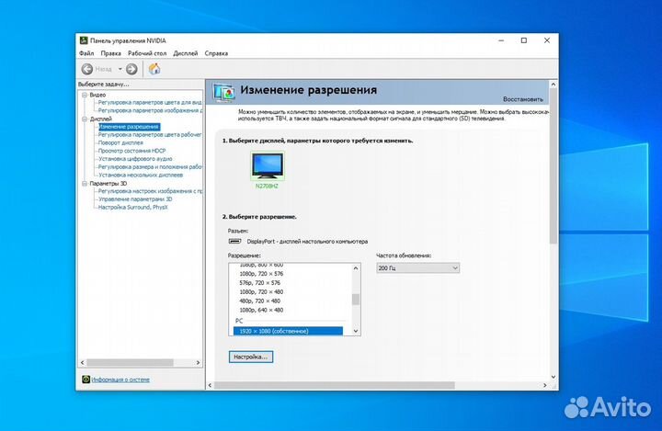Click the system information icon
Screen dimensions: 662x431
pos(86,379)
